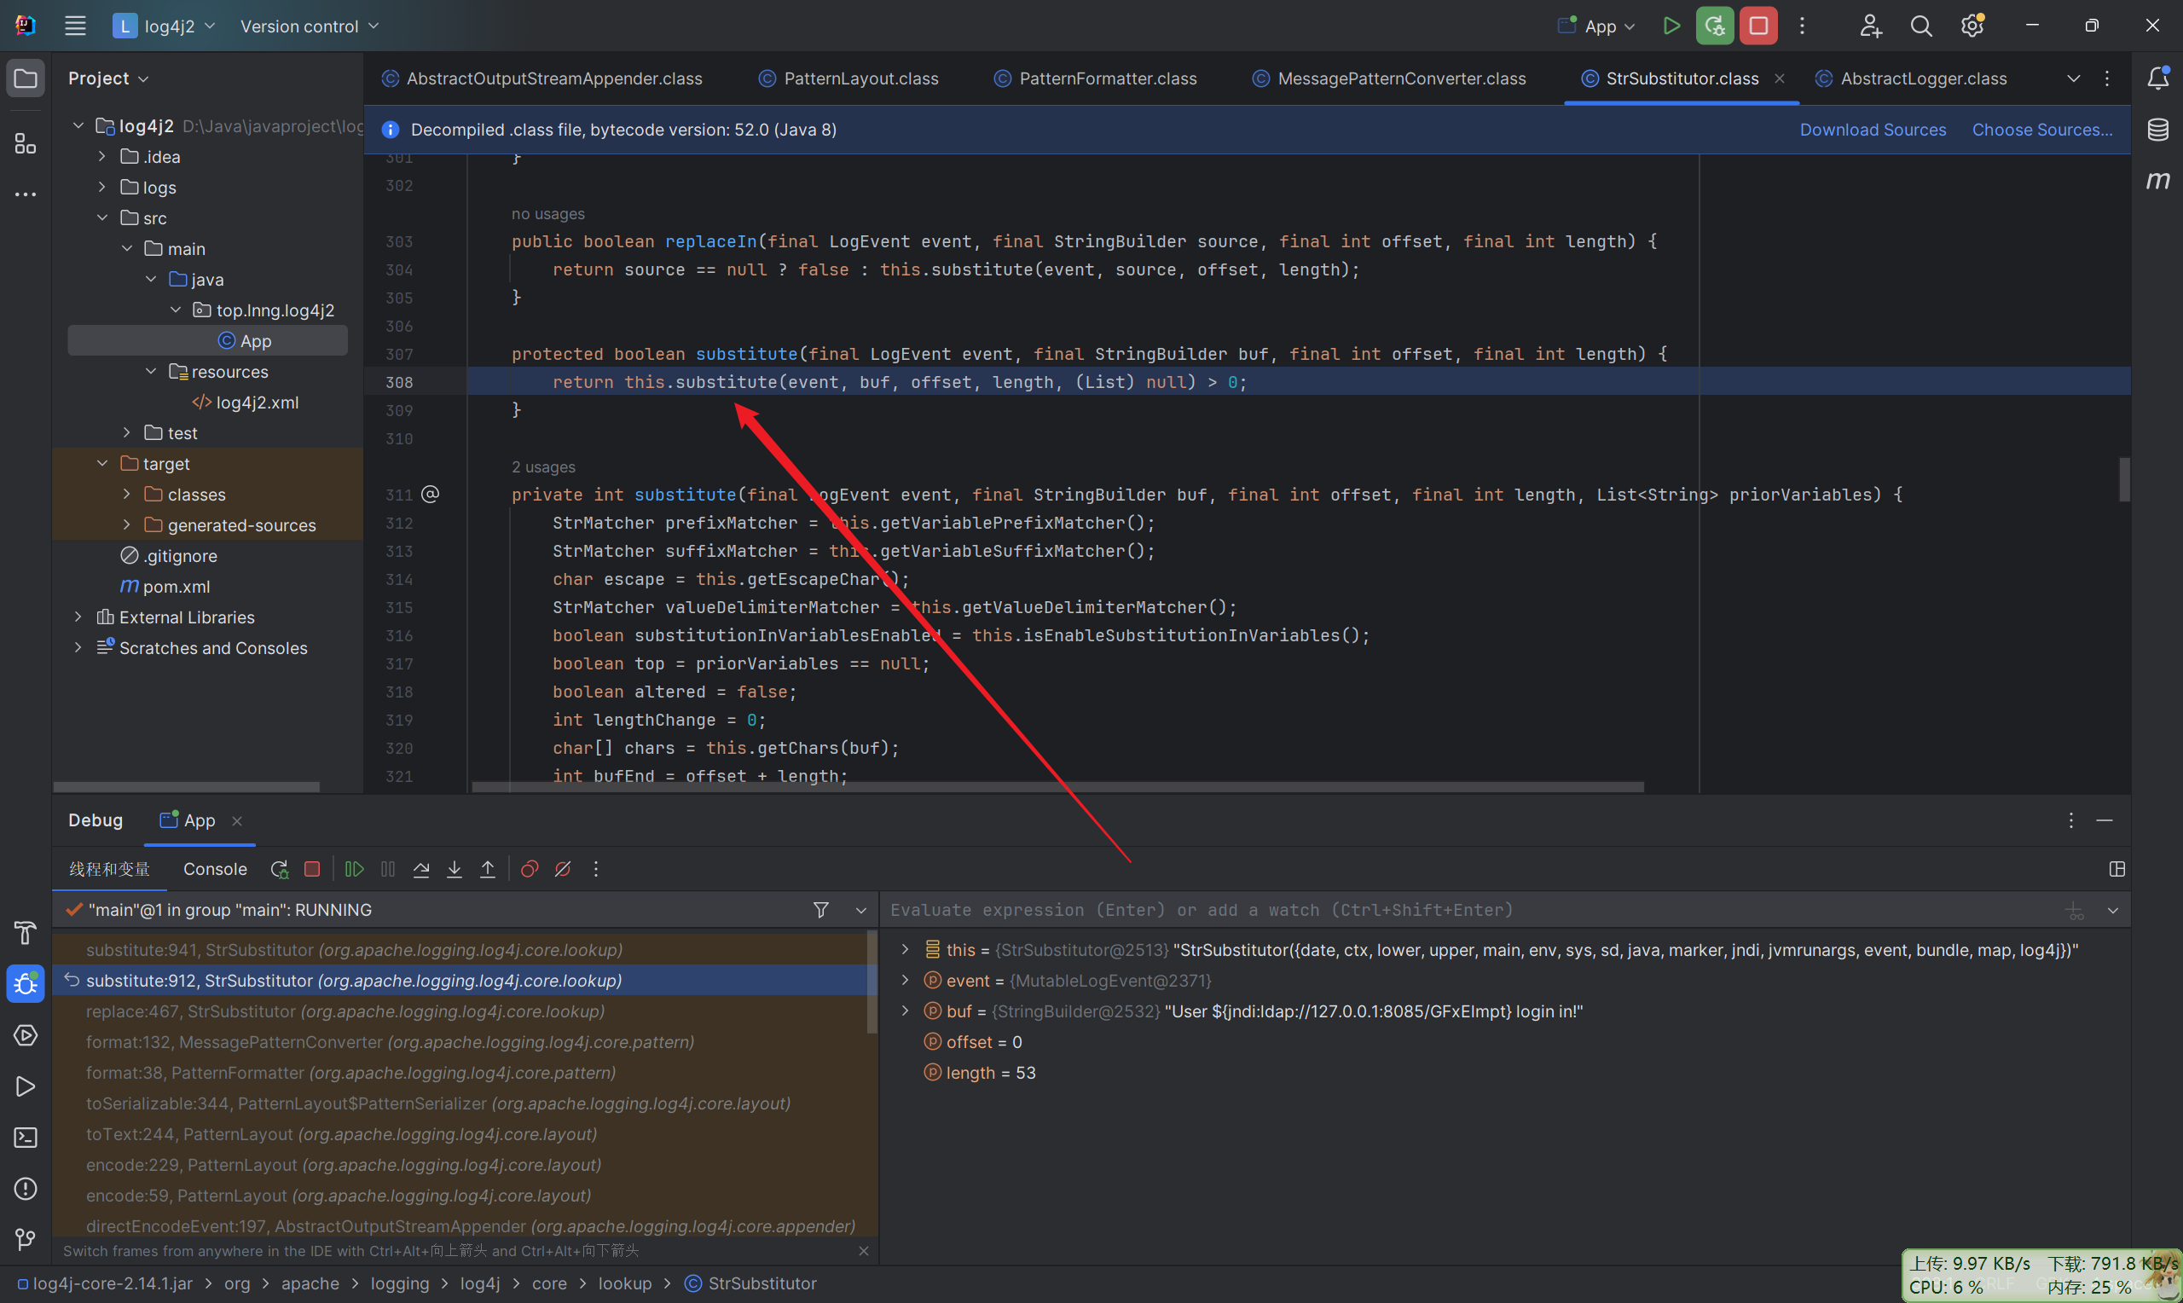This screenshot has height=1303, width=2183.
Task: Stop debugging via debug toolbar stop icon
Action: [x=311, y=868]
